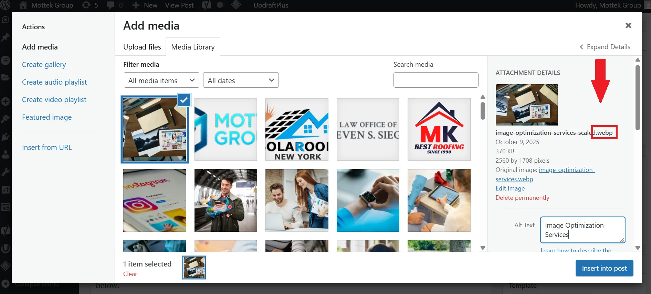Uncheck the selected image checkmark
This screenshot has width=651, height=294.
point(184,100)
